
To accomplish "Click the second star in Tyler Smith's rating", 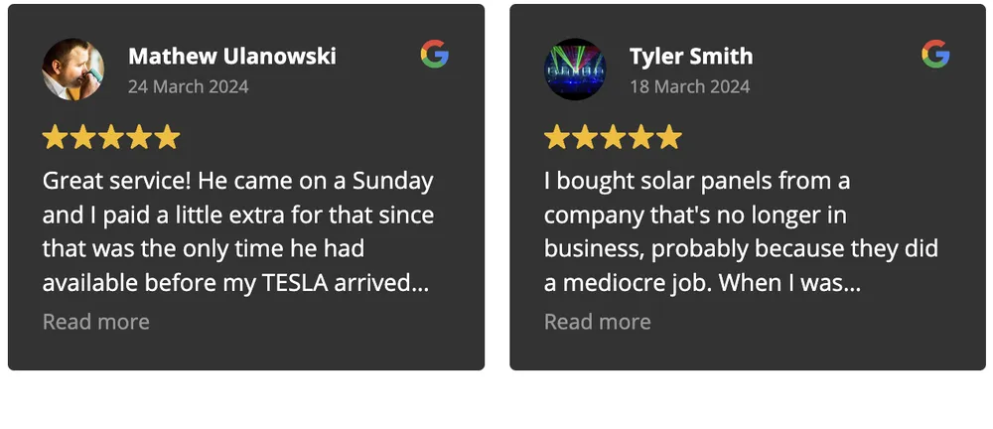I will 585,137.
